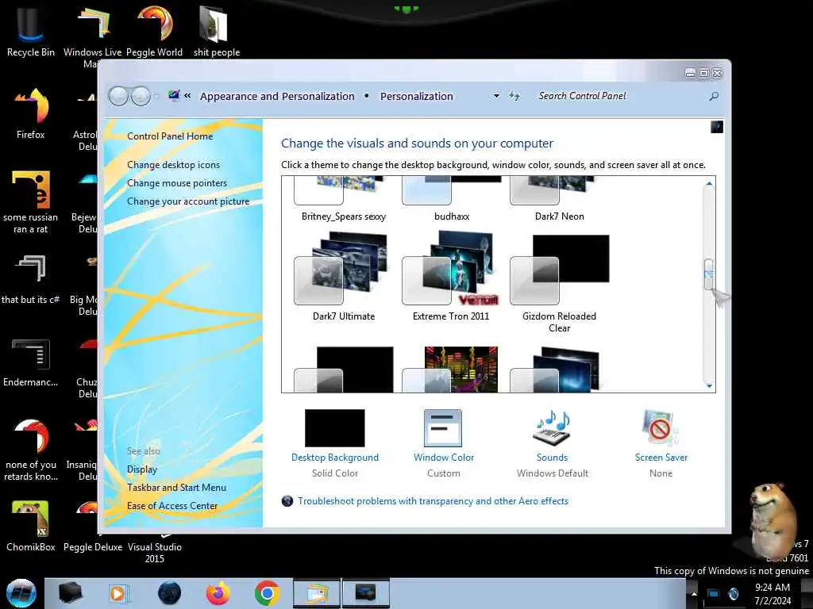This screenshot has height=609, width=813.
Task: Click the back navigation arrow
Action: 118,96
